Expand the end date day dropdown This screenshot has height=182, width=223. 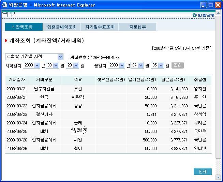[161, 65]
